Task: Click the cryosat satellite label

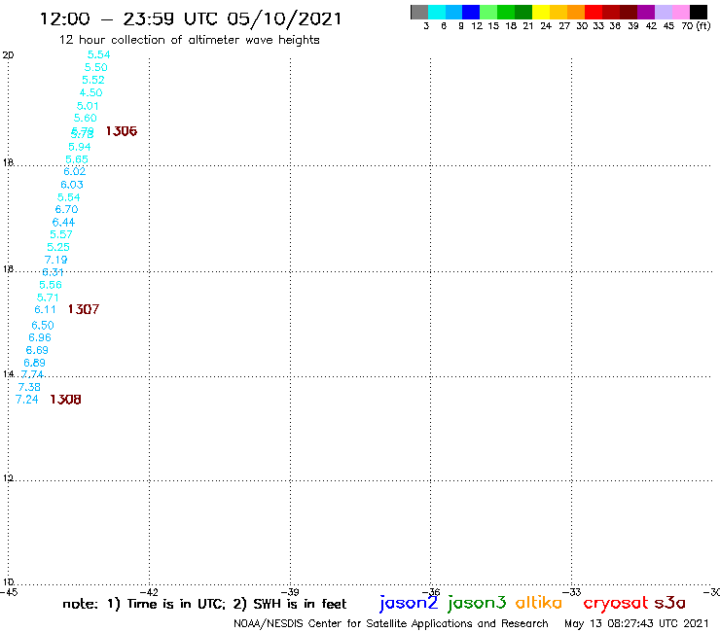Action: click(x=616, y=603)
